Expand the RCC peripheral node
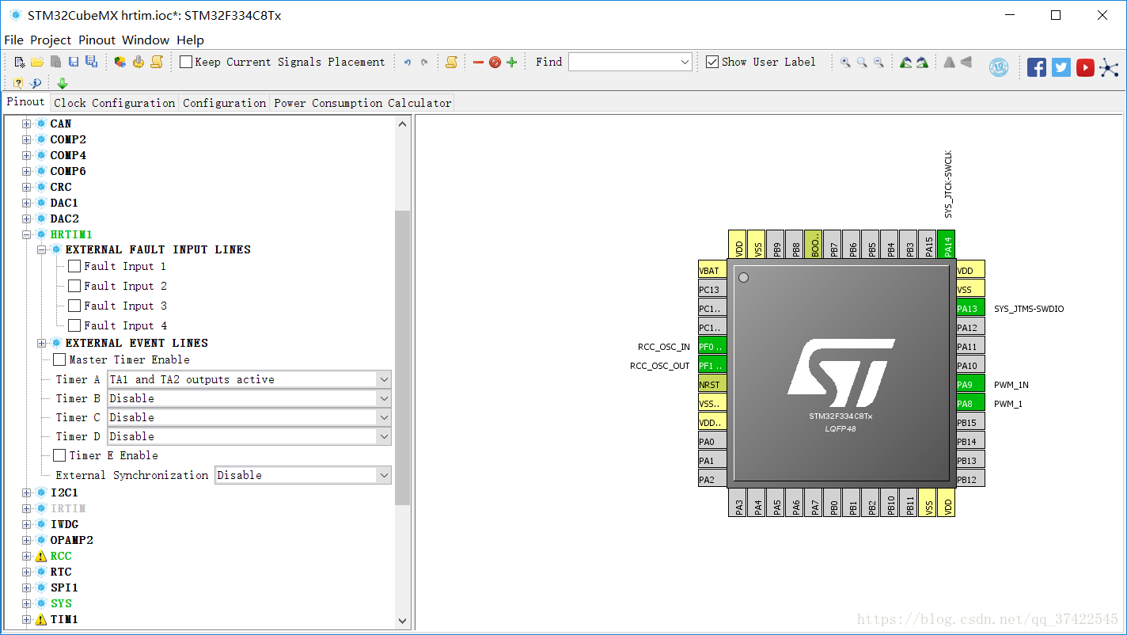The width and height of the screenshot is (1127, 635). tap(27, 556)
